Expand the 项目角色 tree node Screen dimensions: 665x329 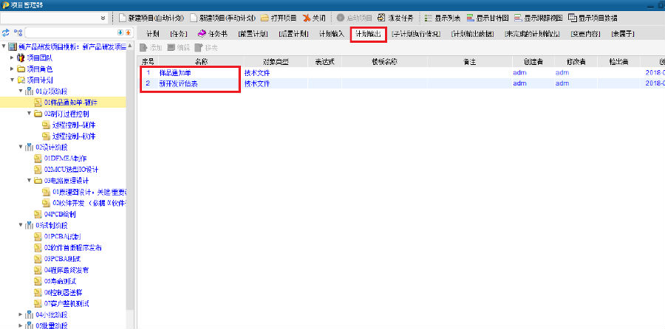12,69
